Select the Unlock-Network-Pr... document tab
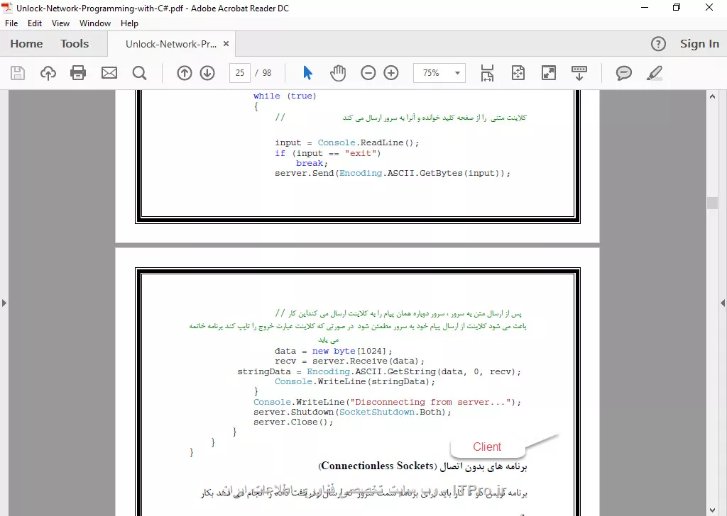 [171, 44]
